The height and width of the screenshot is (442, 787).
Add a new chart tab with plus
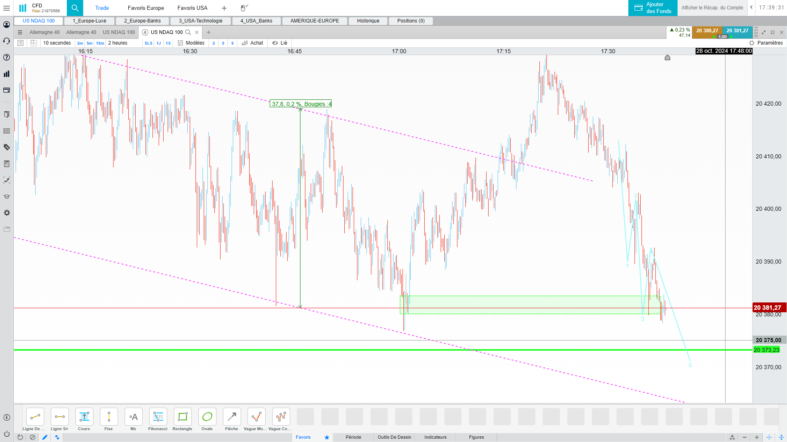tap(209, 32)
